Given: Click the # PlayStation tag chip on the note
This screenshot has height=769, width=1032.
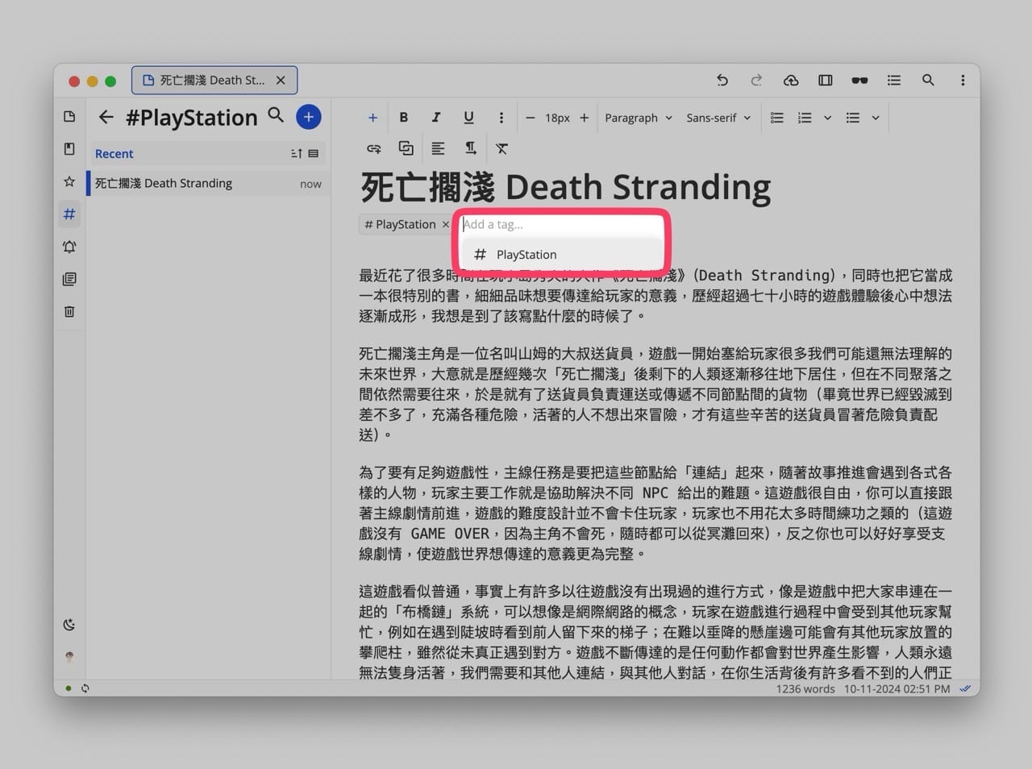Looking at the screenshot, I should coord(400,224).
